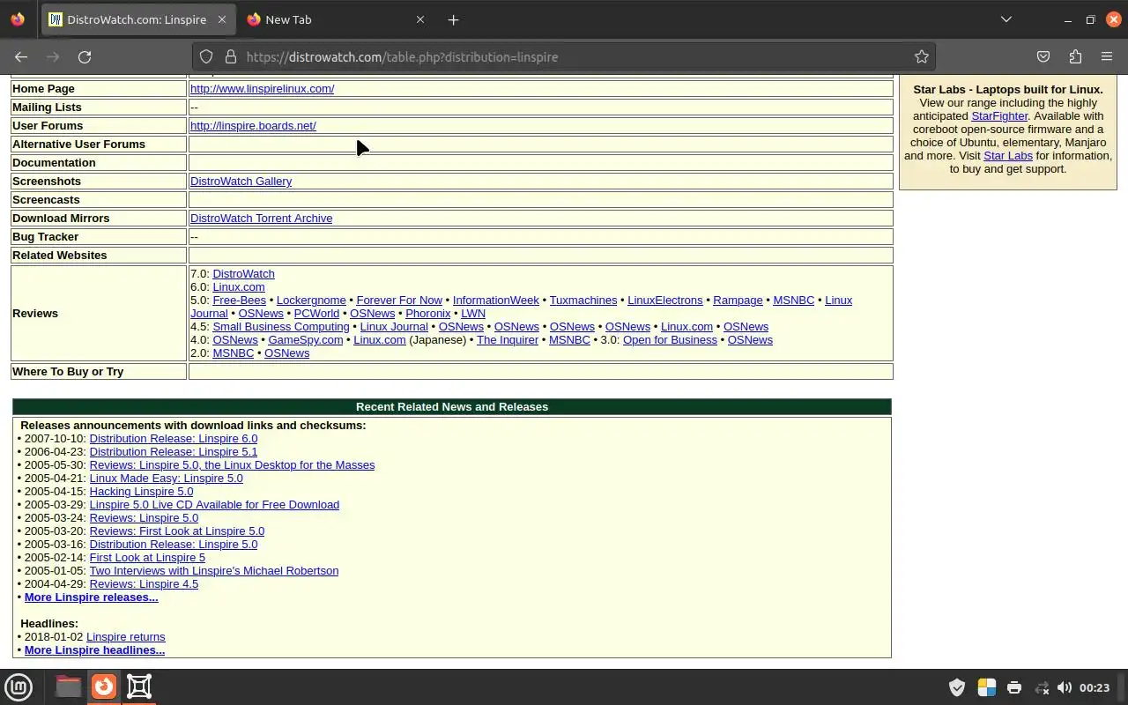The height and width of the screenshot is (705, 1128).
Task: Open More Linspire headlines link
Action: [94, 650]
